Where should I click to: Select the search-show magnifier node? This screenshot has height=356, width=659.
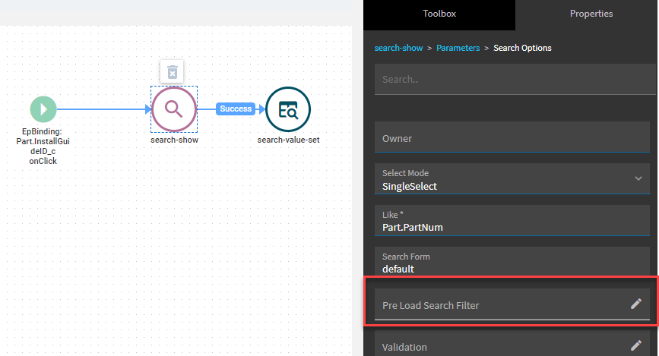point(173,109)
